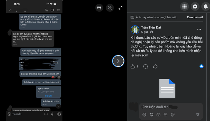
Task: Click the red heart reaction count
Action: [x=53, y=77]
